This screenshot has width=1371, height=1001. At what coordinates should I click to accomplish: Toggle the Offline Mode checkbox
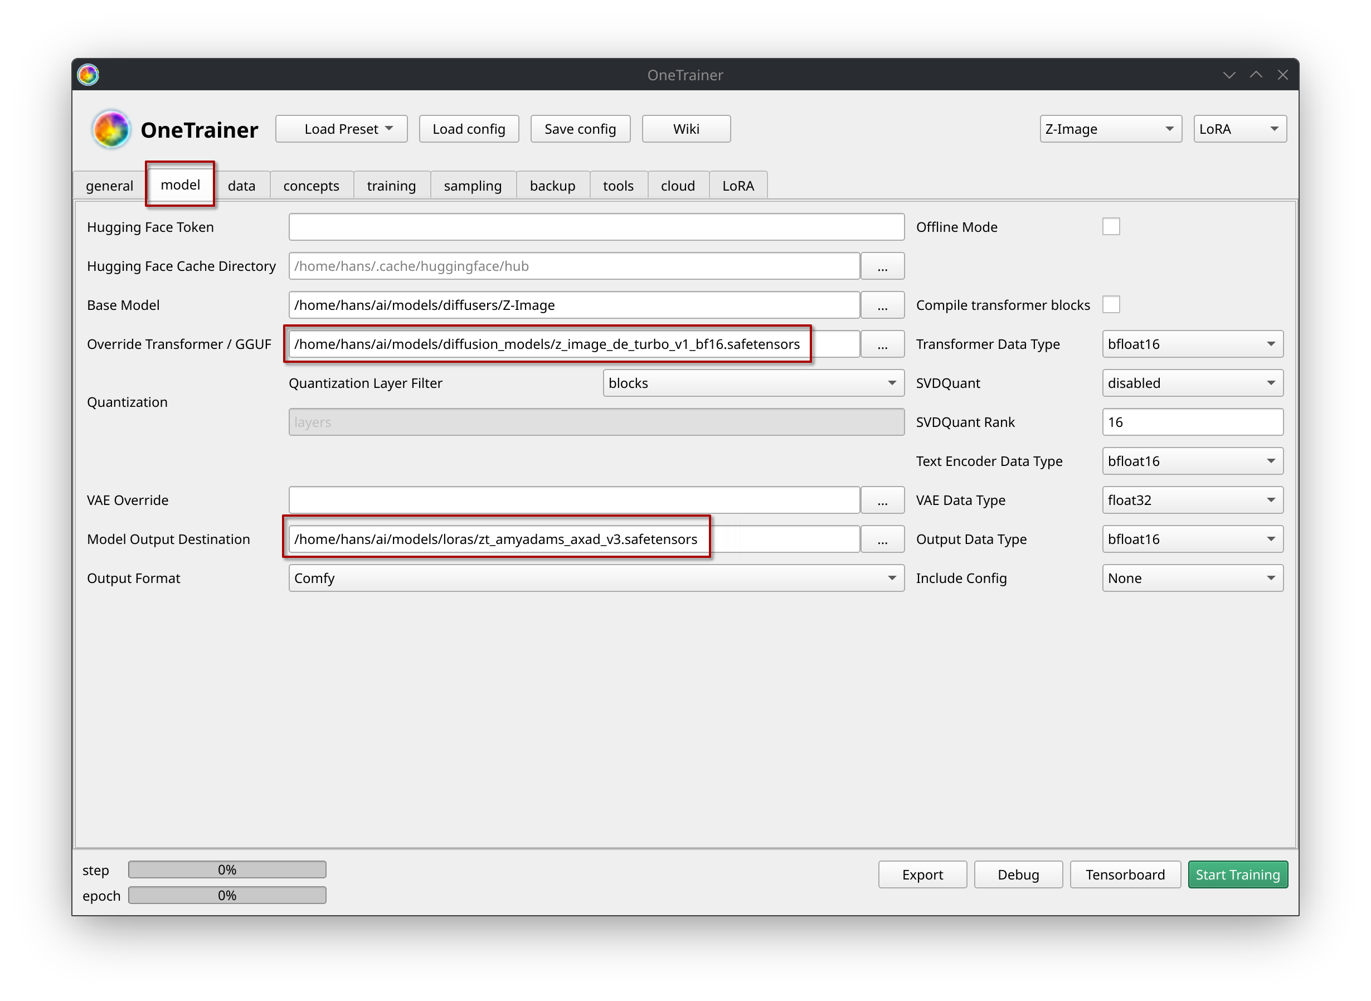[x=1111, y=227]
